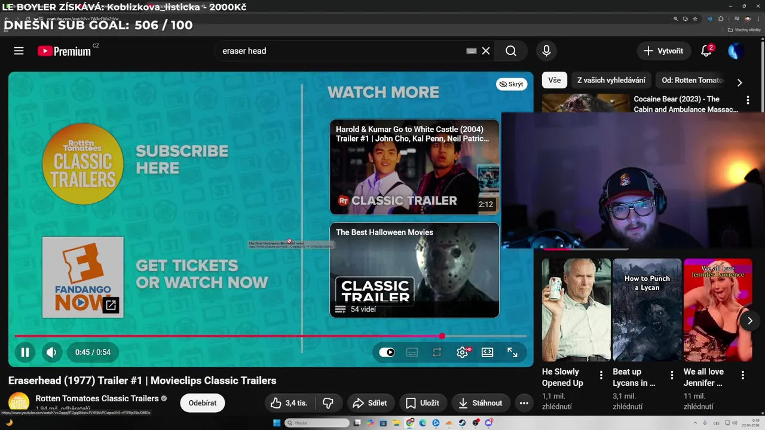
Task: Open We all love Jennifer Lawrence short
Action: pyautogui.click(x=718, y=310)
